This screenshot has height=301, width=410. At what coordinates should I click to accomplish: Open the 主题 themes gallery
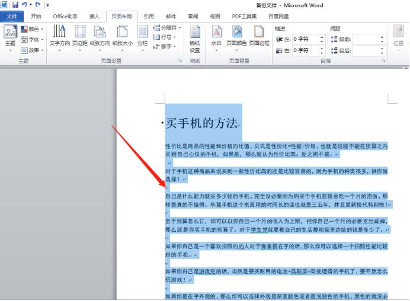(x=11, y=38)
